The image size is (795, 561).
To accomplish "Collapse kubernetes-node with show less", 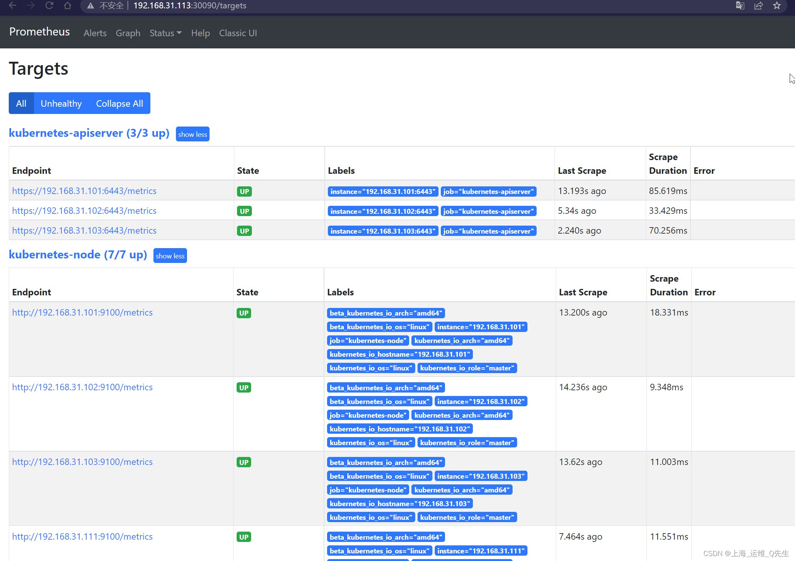I will pos(170,256).
